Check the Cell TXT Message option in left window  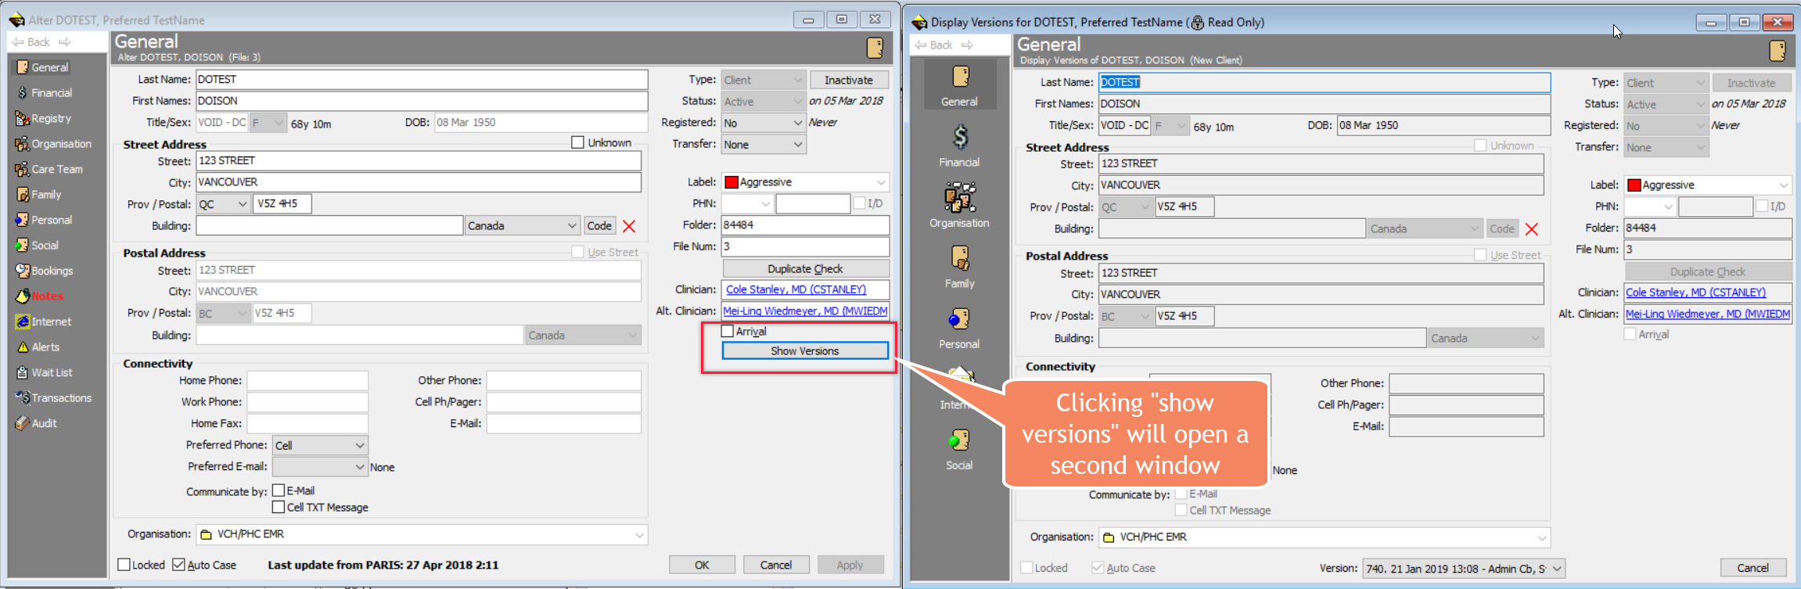click(279, 507)
